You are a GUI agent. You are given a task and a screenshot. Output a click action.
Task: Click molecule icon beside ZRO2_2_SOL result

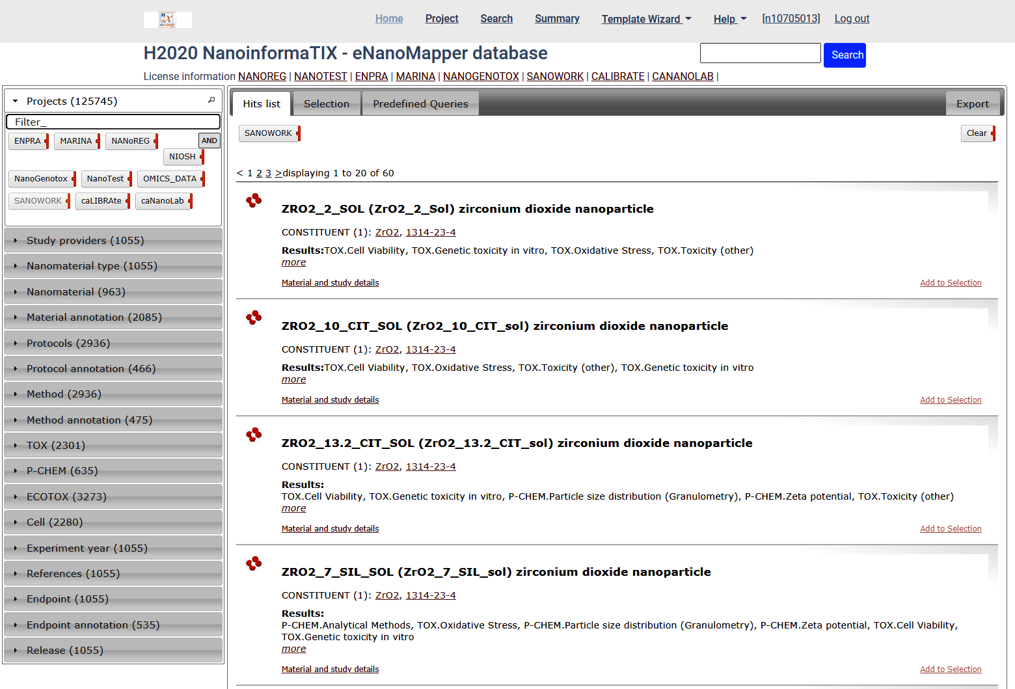254,200
